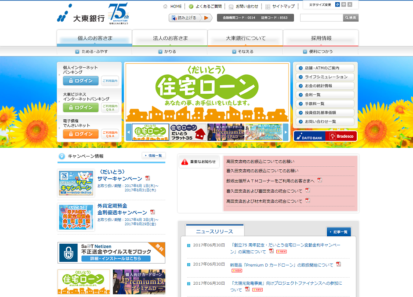413x297 pixels.
Task: Click the PDF icon beside 金利優遇キャンペーン
Action: (152, 212)
